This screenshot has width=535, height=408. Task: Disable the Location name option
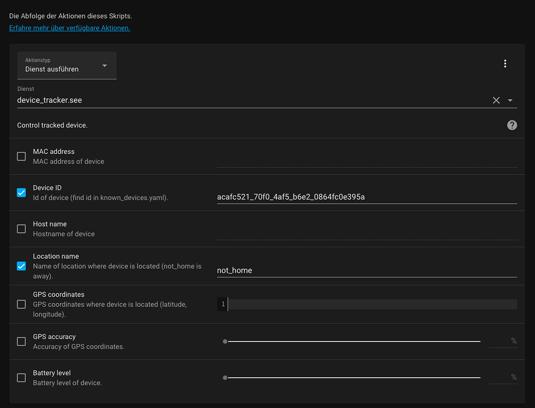(21, 266)
